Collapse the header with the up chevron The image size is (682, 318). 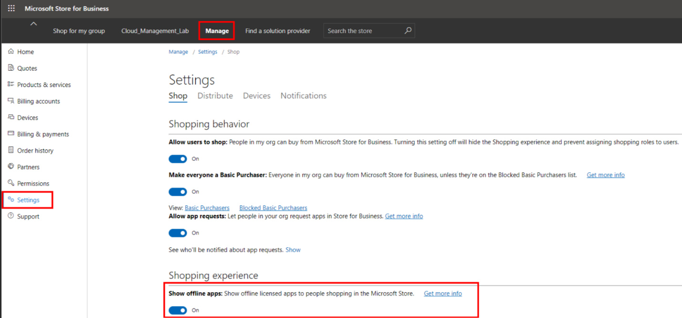coord(33,24)
